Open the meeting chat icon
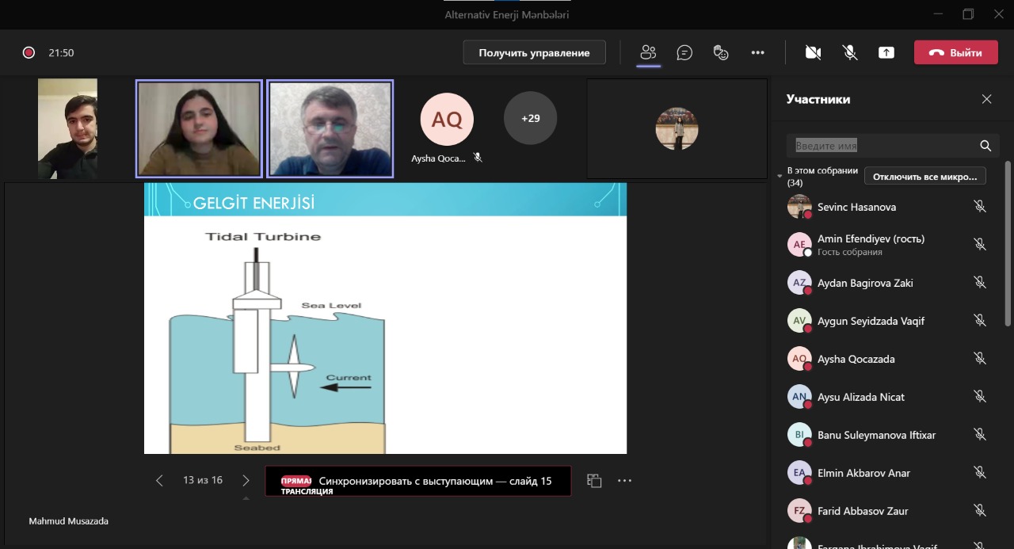 [684, 52]
